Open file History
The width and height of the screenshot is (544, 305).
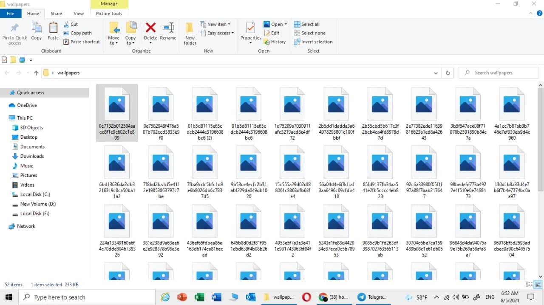coord(275,42)
